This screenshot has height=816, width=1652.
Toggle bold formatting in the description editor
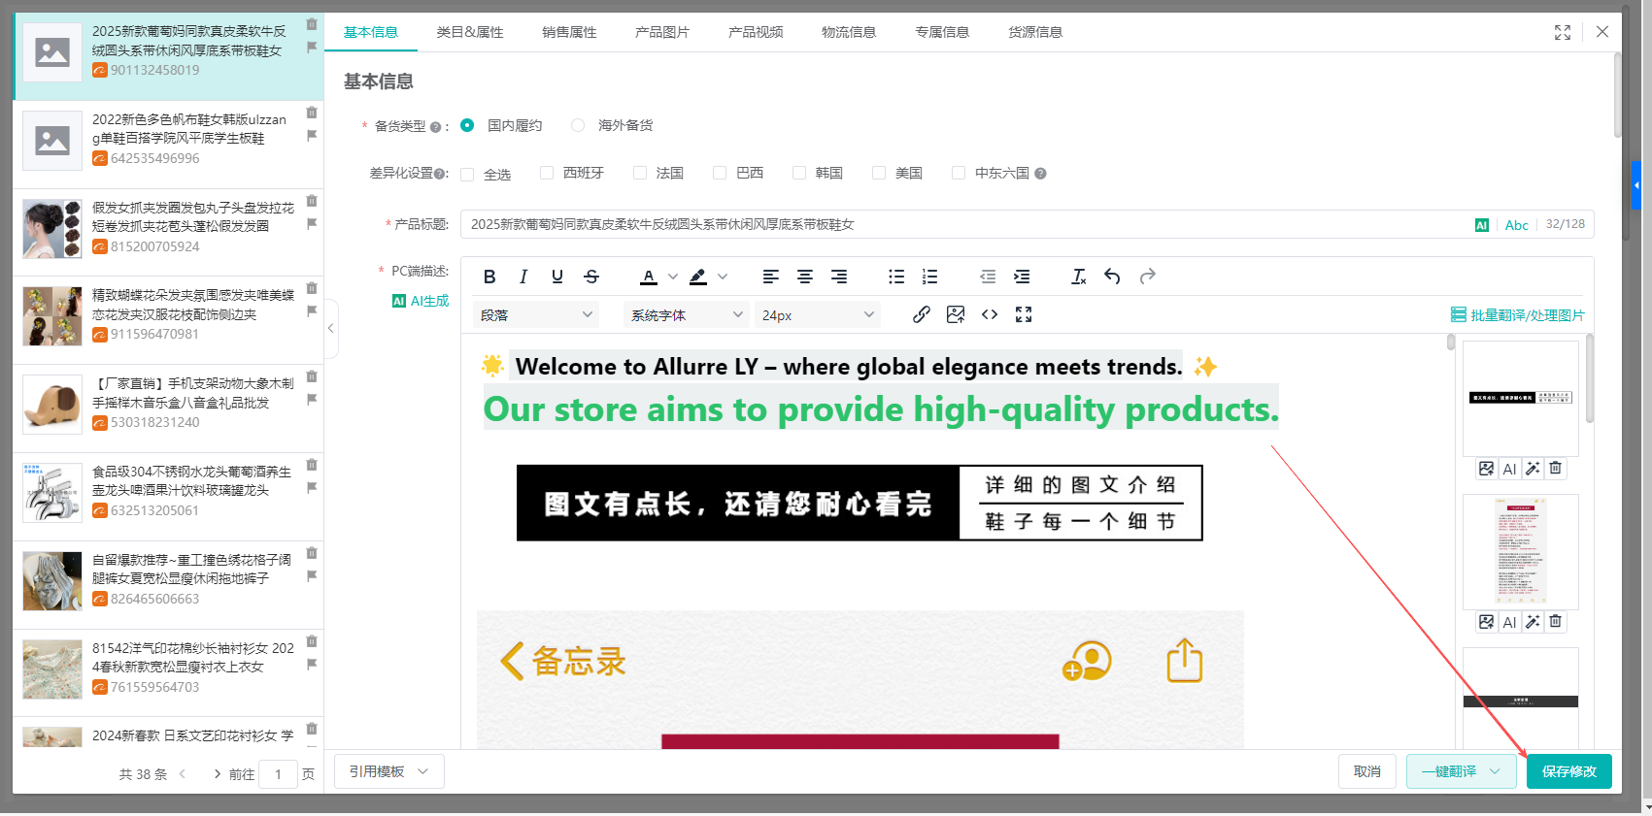coord(489,277)
